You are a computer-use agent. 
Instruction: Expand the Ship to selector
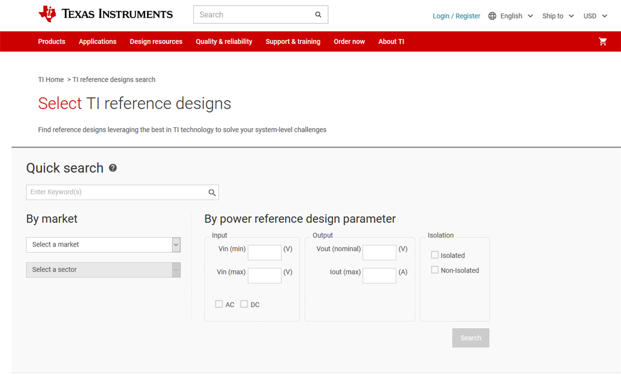coord(558,16)
